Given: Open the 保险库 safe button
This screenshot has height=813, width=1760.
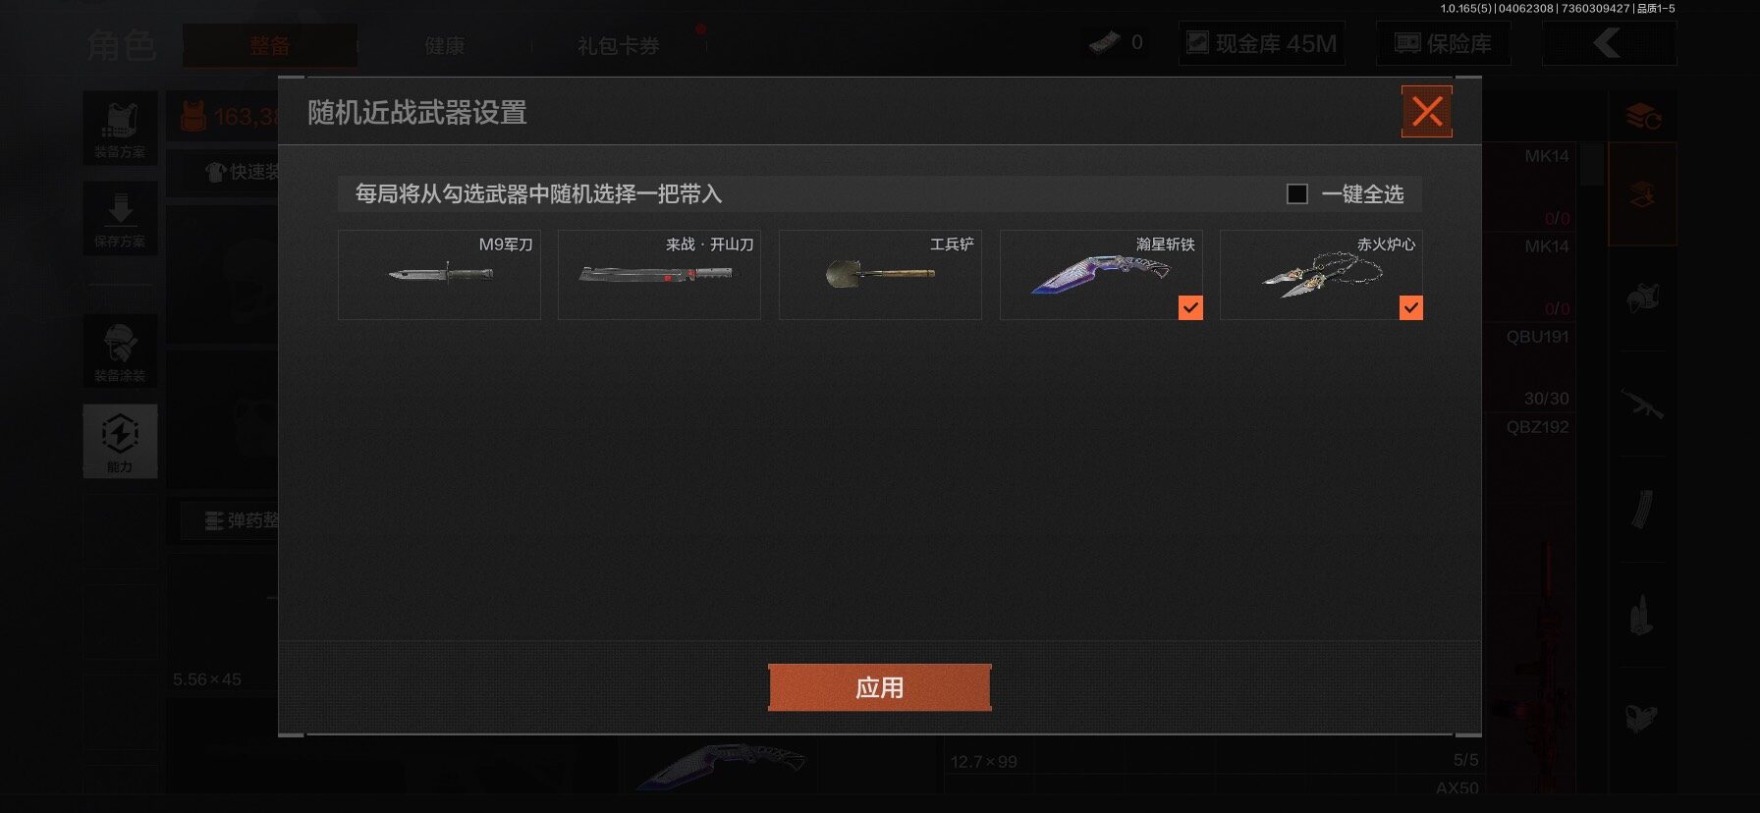Looking at the screenshot, I should point(1444,43).
